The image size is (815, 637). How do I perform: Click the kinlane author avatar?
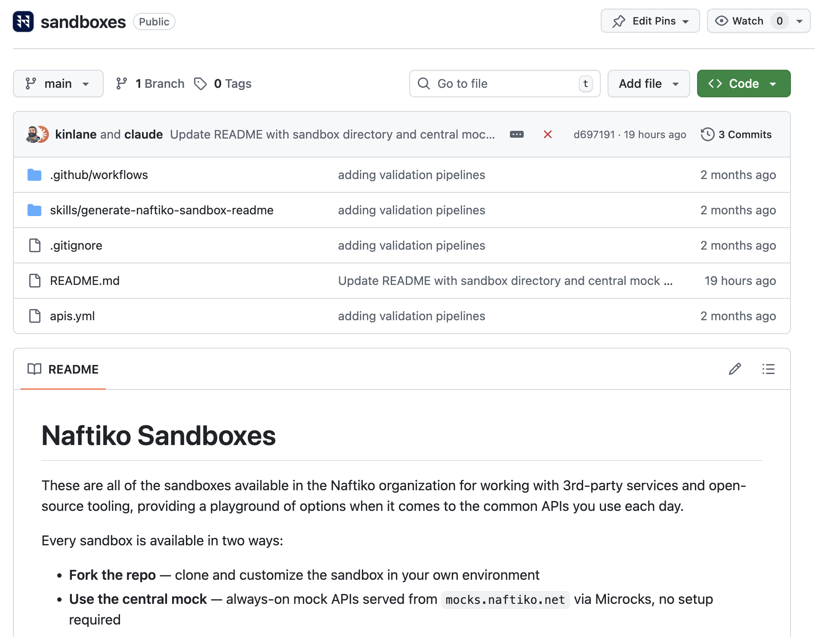[x=33, y=134]
